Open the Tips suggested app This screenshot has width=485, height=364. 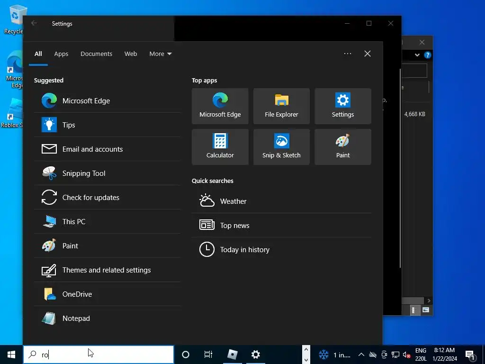click(107, 125)
